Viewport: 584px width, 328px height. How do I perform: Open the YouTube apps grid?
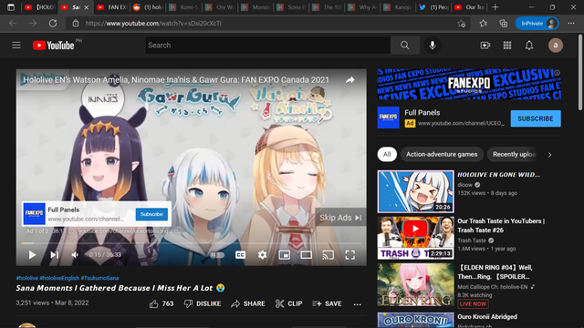507,46
